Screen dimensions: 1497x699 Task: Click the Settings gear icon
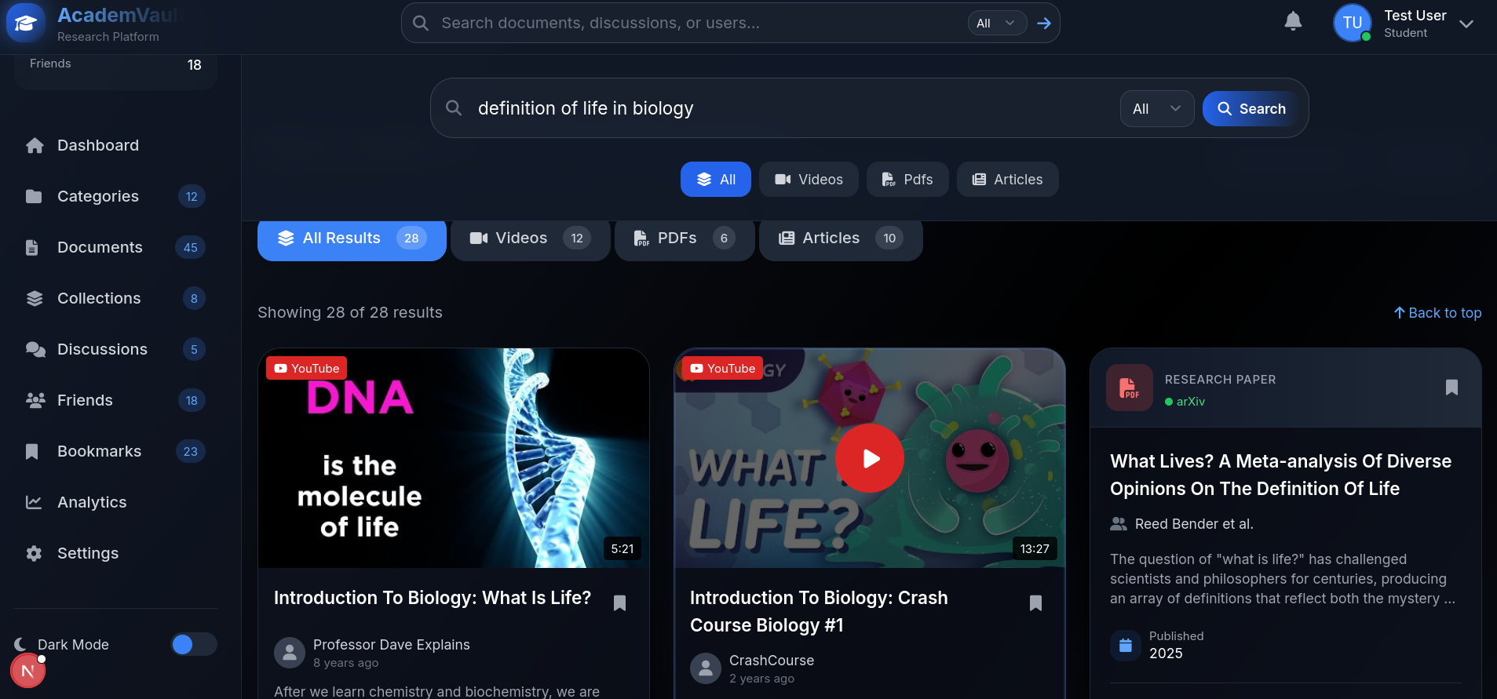coord(34,553)
